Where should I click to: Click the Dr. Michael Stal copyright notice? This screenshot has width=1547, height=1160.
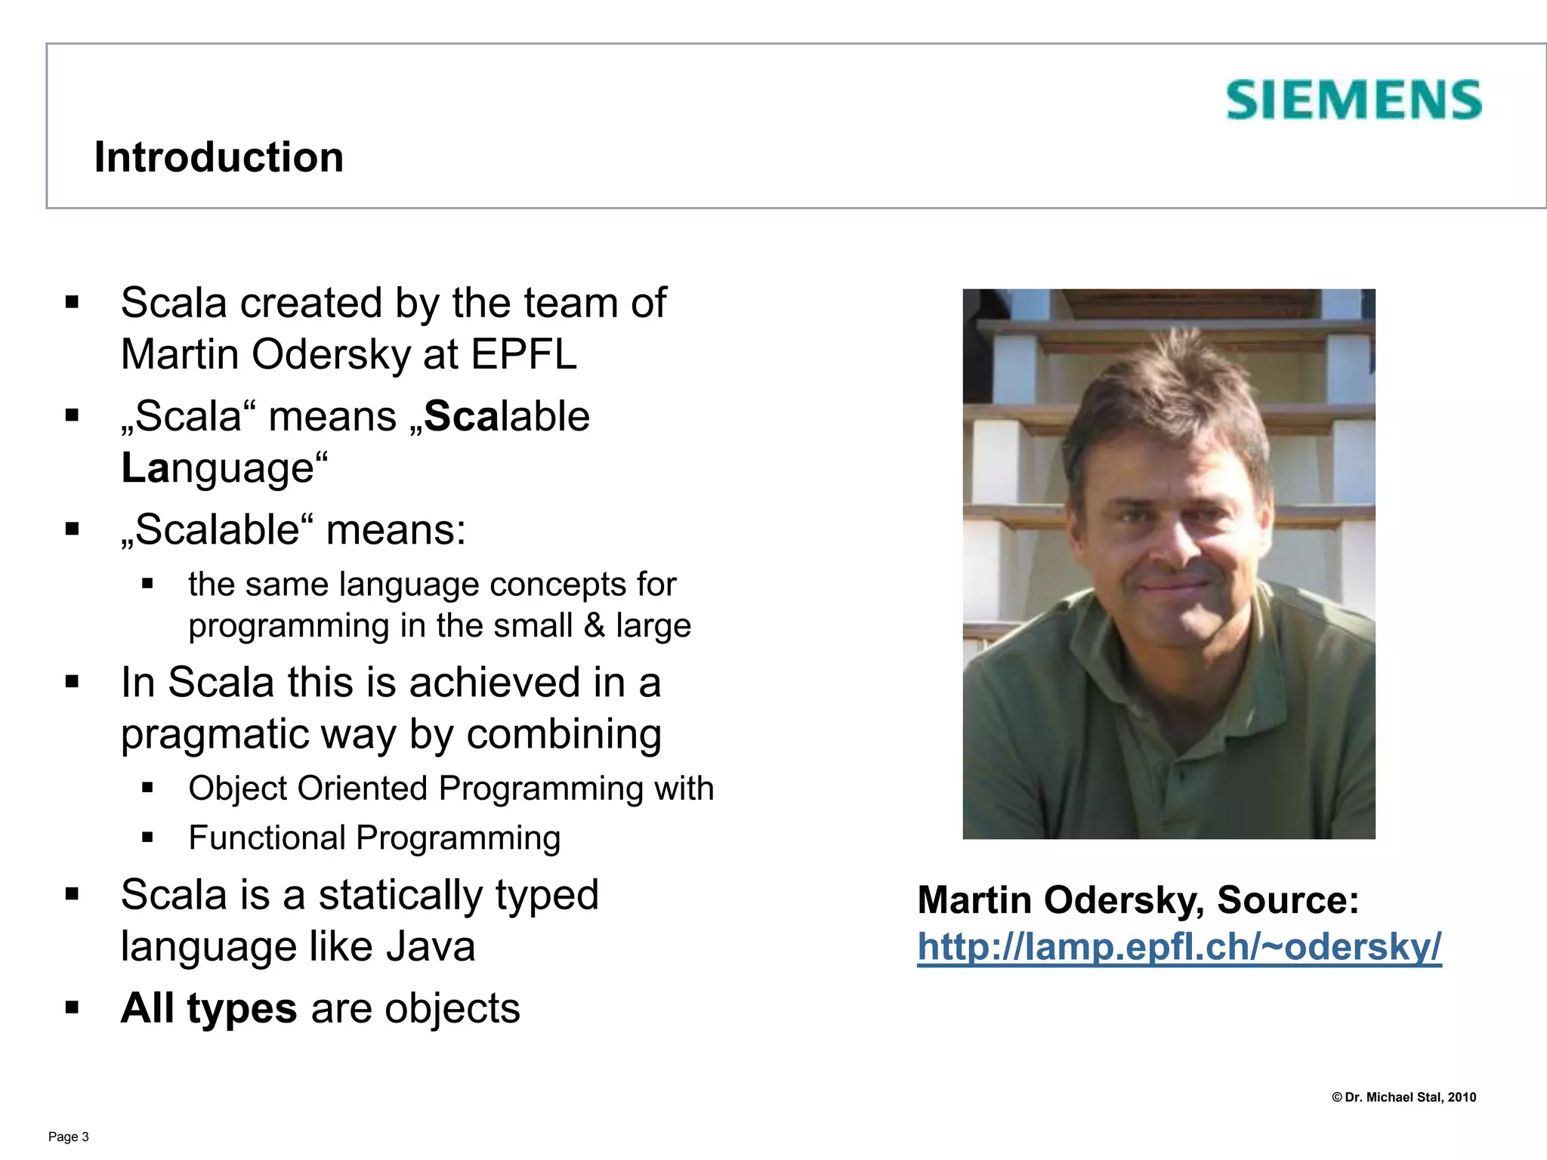click(x=1403, y=1097)
